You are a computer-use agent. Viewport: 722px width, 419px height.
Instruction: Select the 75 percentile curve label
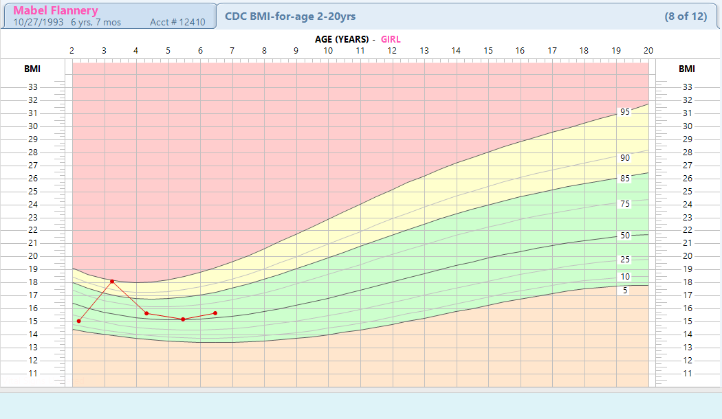pyautogui.click(x=624, y=204)
